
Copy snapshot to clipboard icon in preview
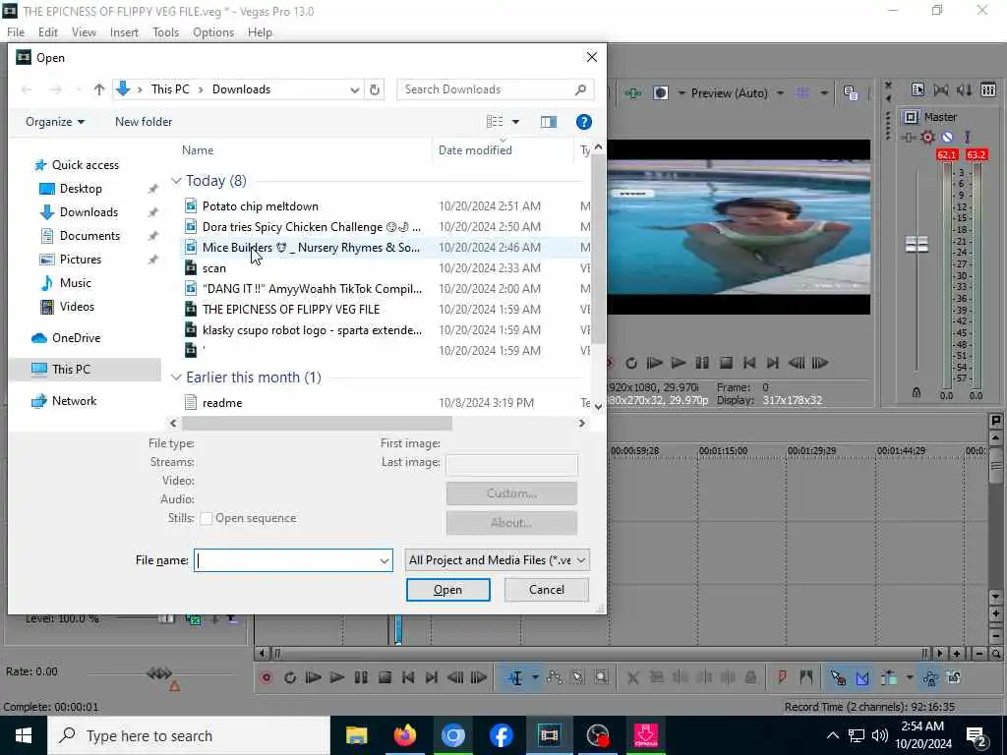(851, 93)
